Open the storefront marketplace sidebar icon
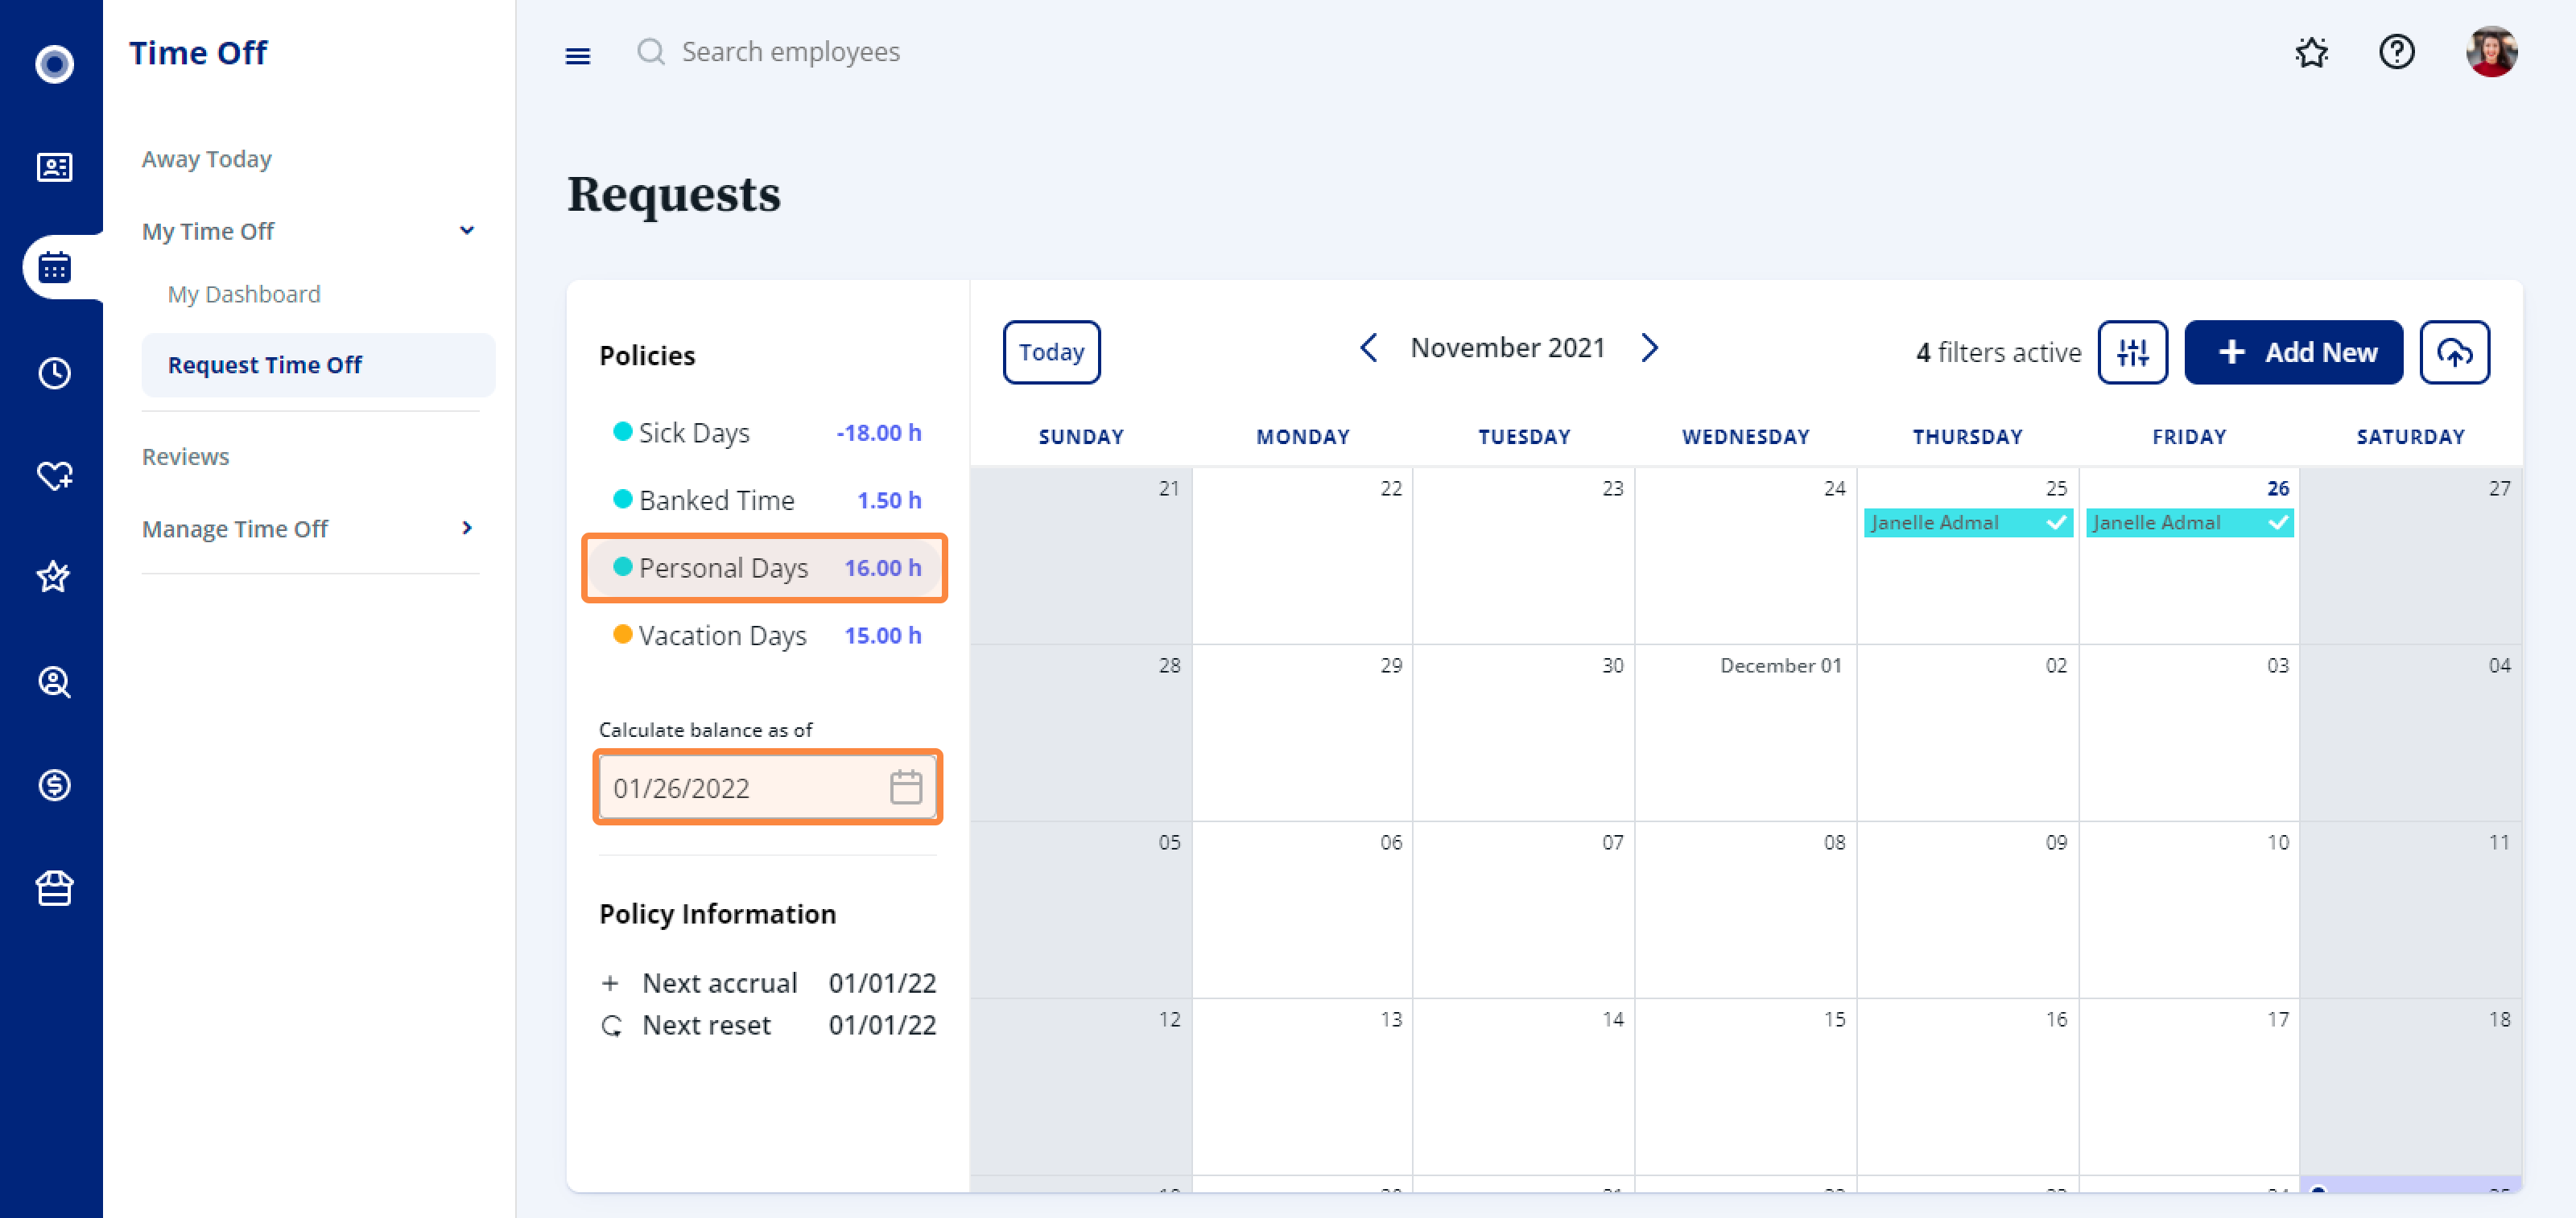This screenshot has height=1218, width=2576. coord(54,887)
